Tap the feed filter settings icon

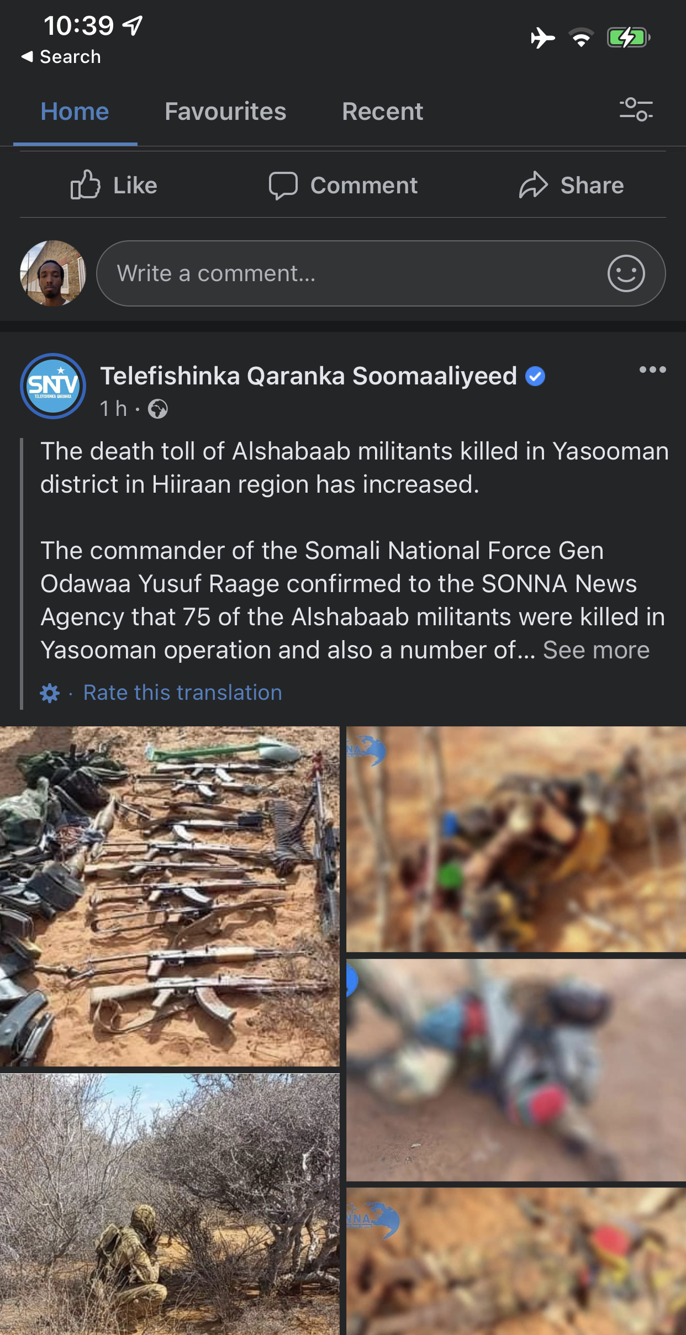coord(636,109)
